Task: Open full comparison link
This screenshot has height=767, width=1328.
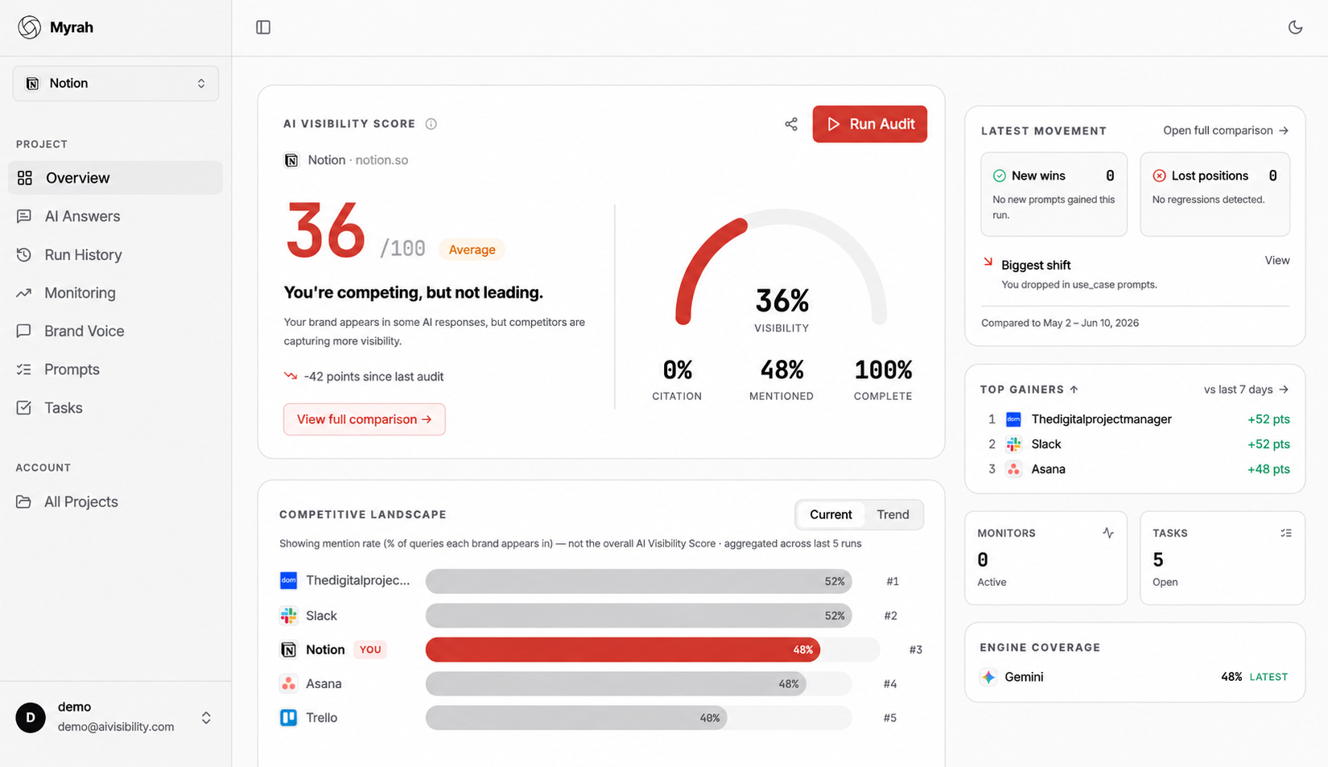Action: point(1226,130)
